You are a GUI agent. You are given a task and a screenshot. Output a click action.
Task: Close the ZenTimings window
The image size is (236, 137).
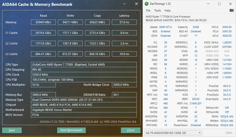230,4
